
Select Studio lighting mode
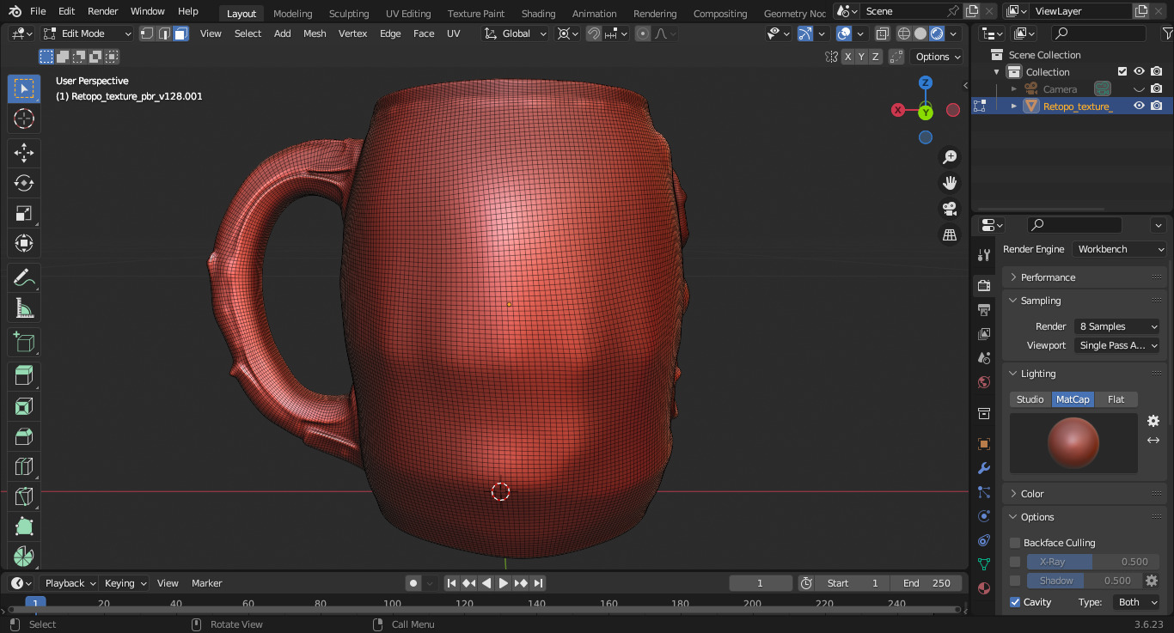click(x=1030, y=399)
